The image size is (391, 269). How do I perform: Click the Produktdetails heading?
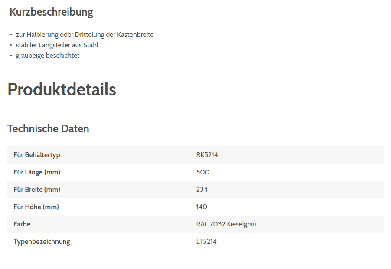62,89
